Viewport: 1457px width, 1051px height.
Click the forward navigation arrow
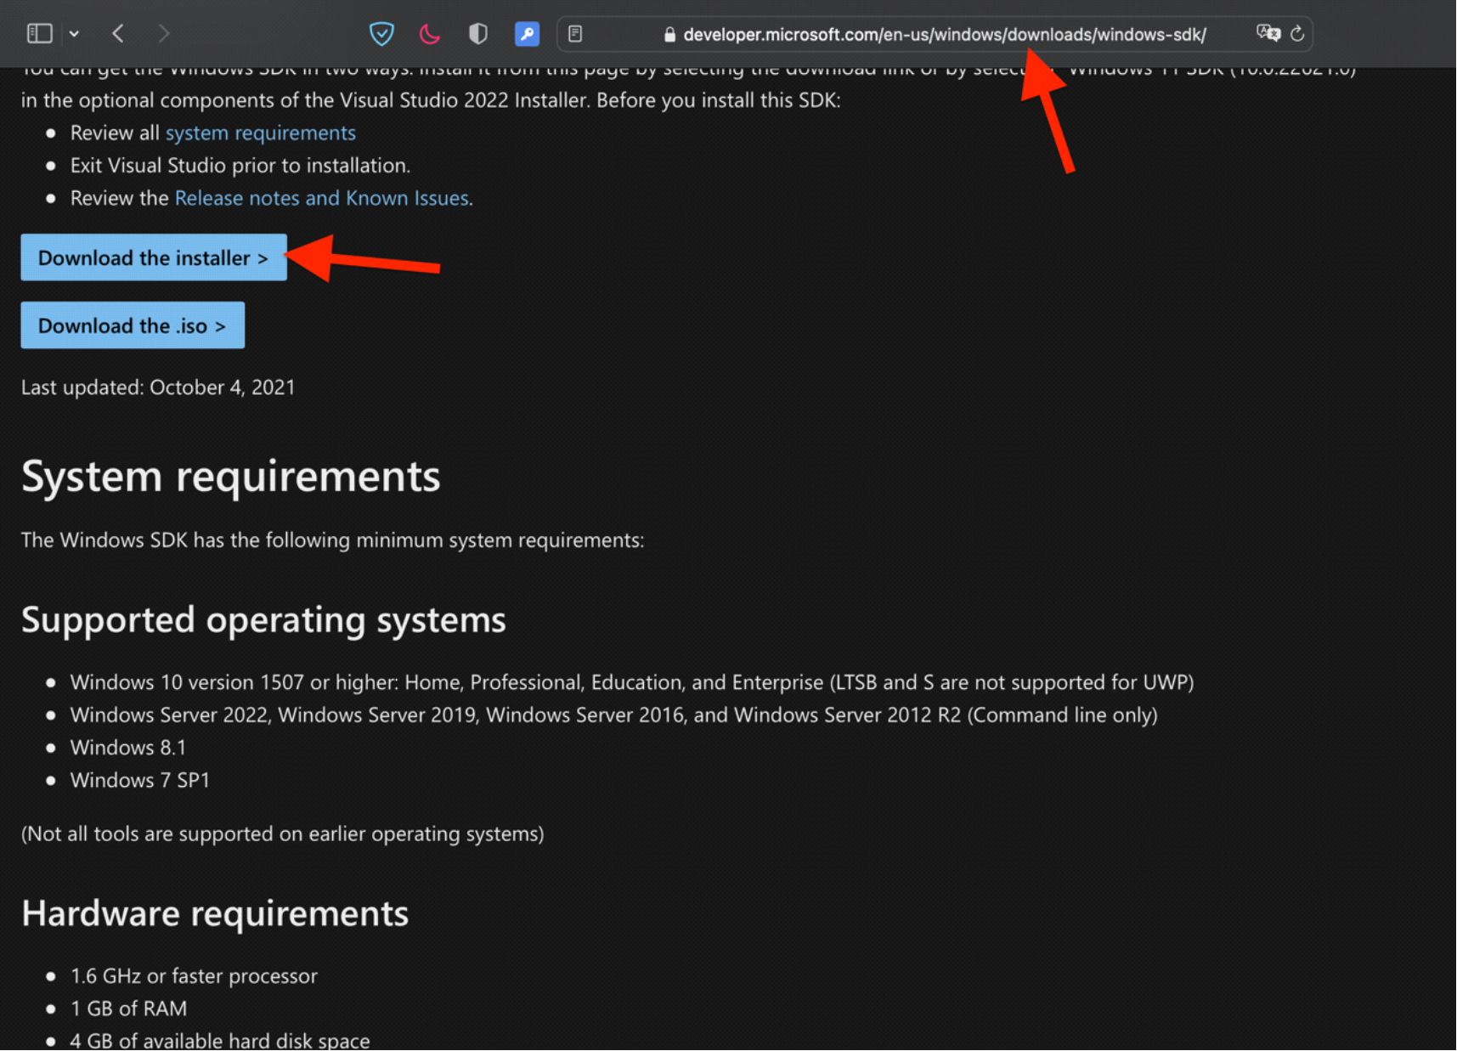pos(164,33)
